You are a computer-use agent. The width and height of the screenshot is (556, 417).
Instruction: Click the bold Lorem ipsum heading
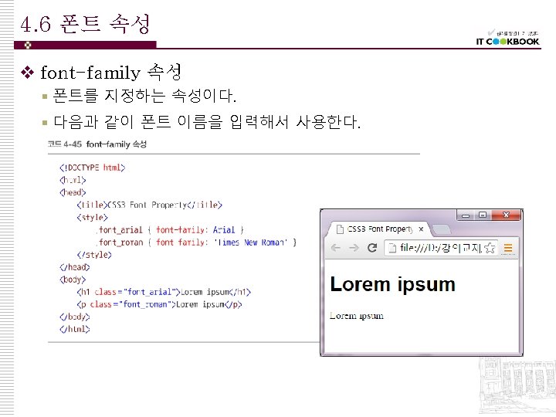coord(392,284)
